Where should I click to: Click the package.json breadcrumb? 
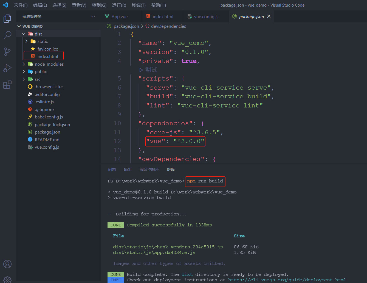[x=126, y=26]
